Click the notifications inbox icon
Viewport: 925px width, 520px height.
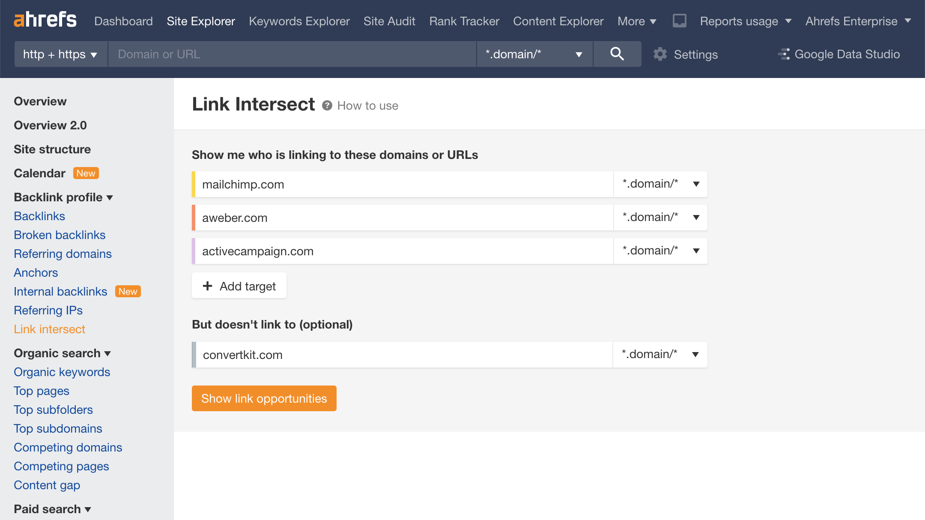coord(679,21)
